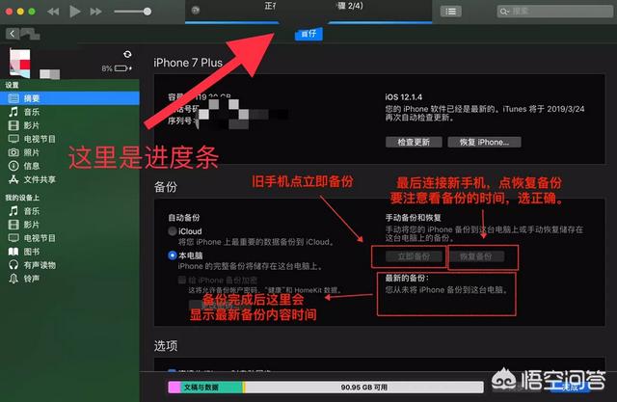The image size is (617, 402).
Task: Click the 恢复备份 button
Action: (x=475, y=256)
